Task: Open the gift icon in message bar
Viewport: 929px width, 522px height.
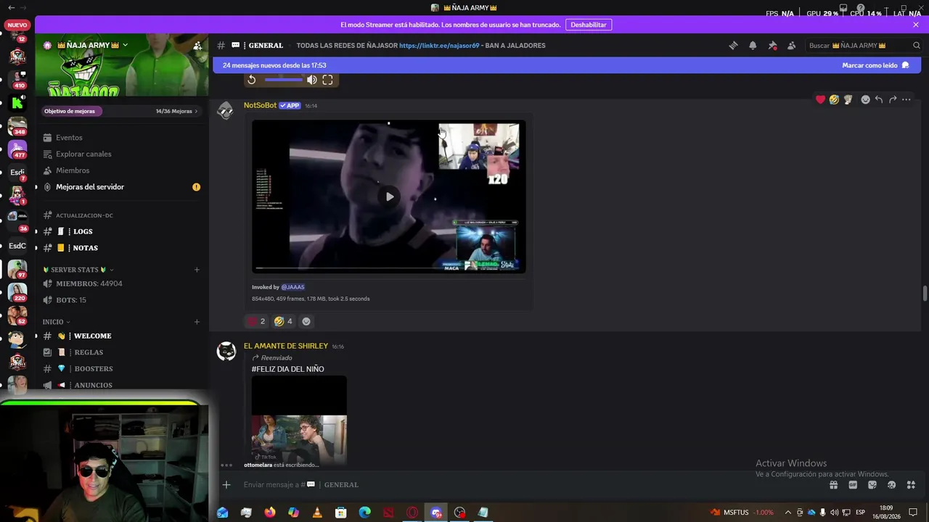Action: tap(833, 484)
